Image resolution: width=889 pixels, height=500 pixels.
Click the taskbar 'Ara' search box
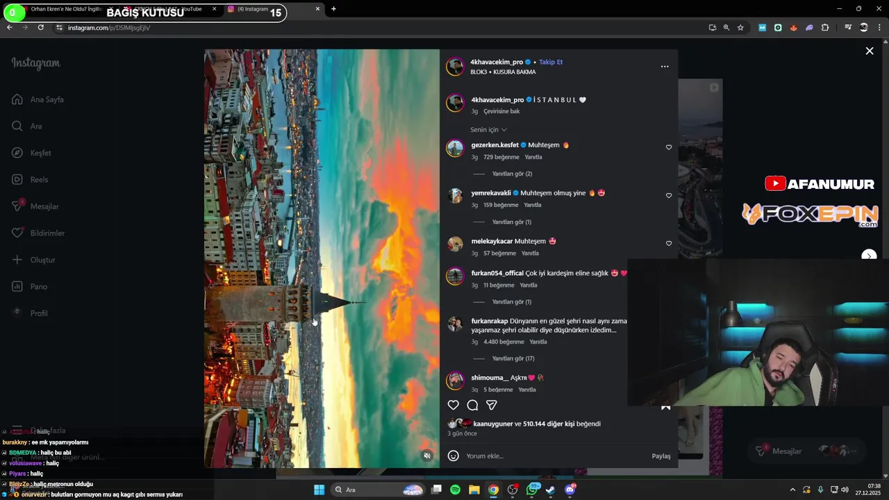pyautogui.click(x=377, y=490)
